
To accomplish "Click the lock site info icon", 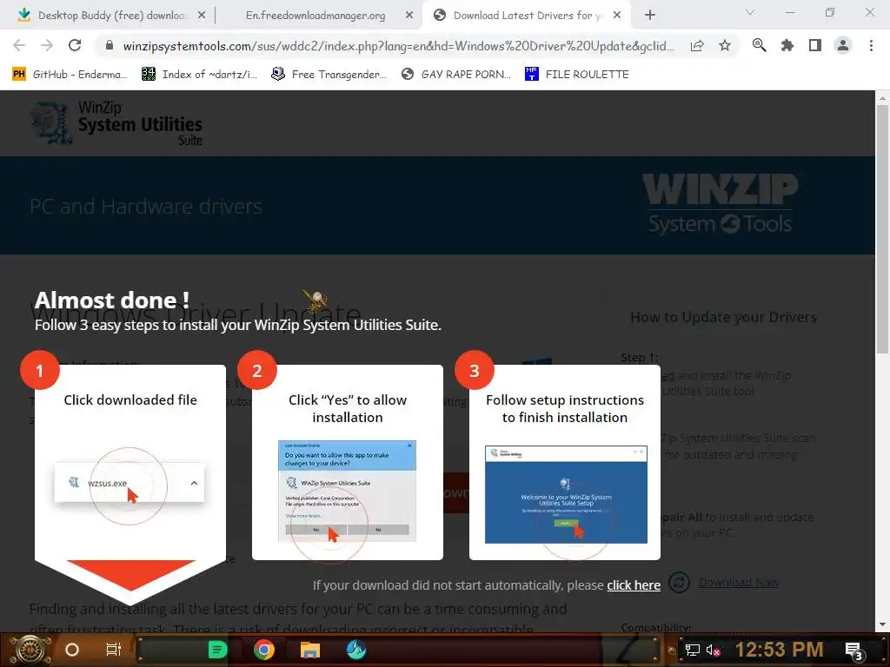I will coord(109,45).
